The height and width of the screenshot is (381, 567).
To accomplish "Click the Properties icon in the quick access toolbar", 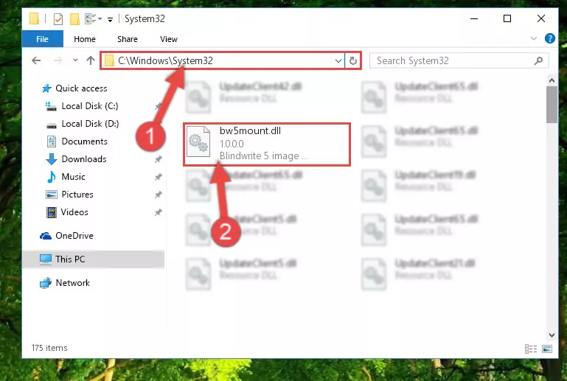I will click(58, 19).
